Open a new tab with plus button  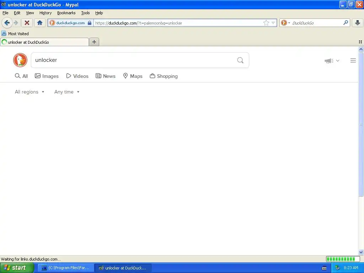(x=94, y=42)
